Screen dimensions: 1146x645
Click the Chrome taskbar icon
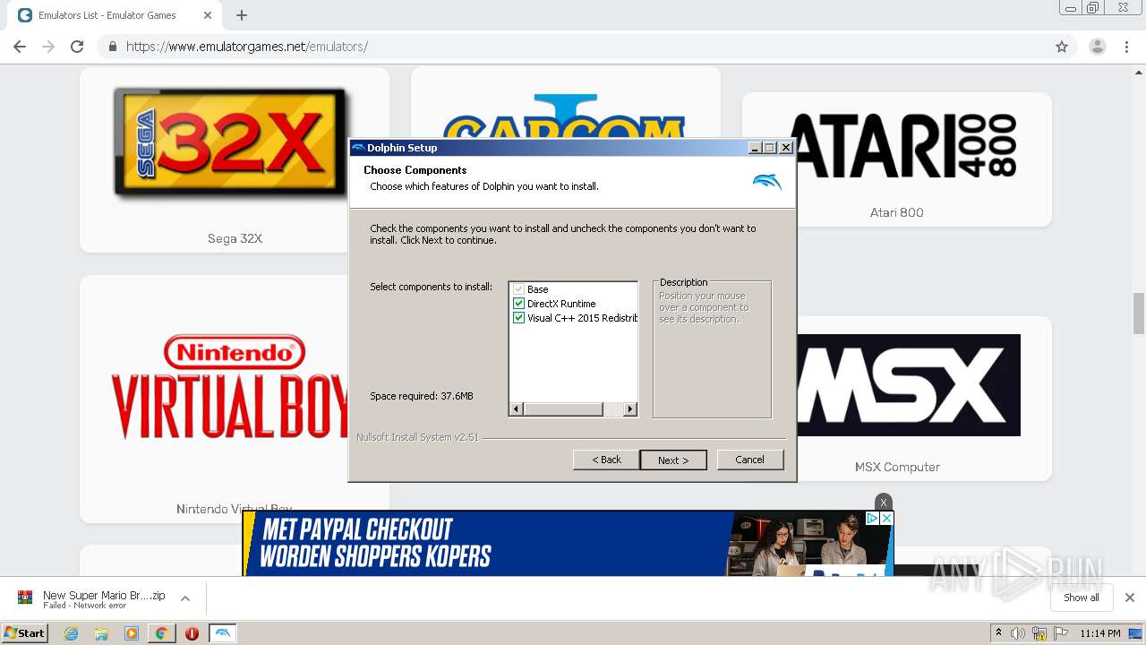[162, 633]
